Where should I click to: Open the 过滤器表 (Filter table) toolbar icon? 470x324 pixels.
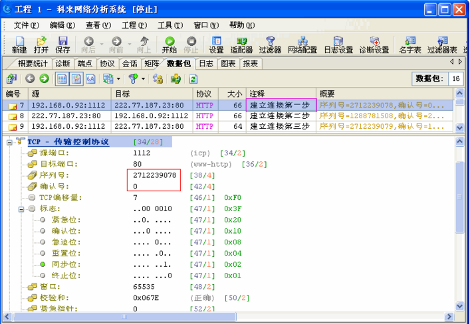click(443, 45)
